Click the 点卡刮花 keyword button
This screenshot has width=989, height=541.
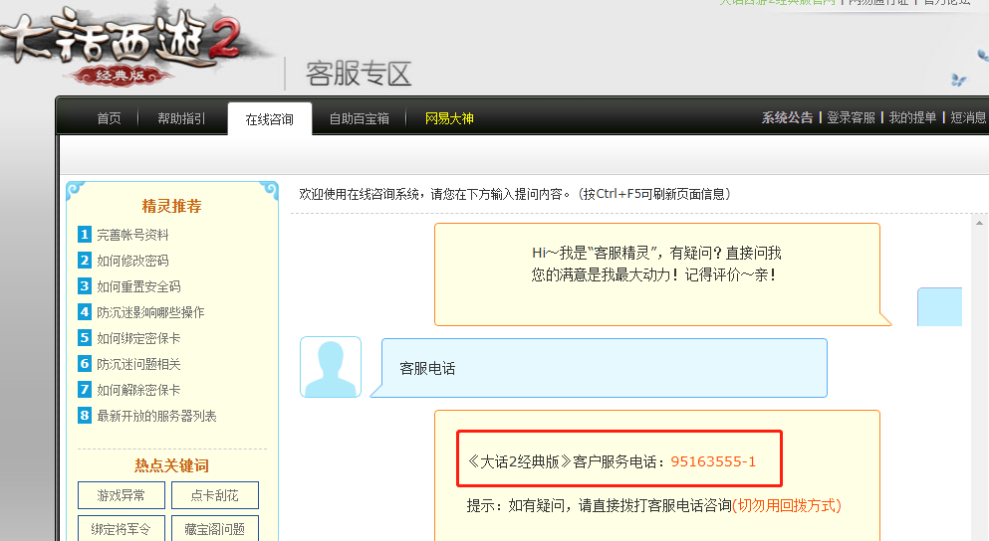(215, 495)
